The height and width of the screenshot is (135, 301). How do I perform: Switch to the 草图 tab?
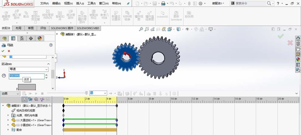(x=31, y=28)
